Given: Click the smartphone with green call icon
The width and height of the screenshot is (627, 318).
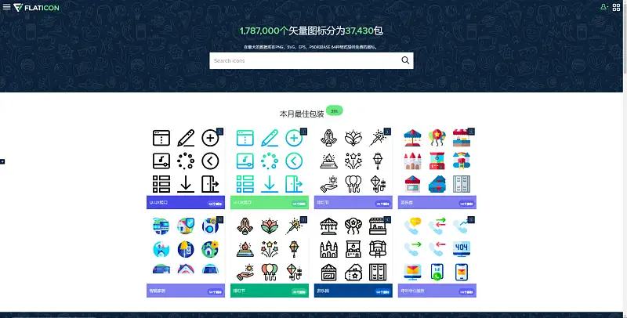Looking at the screenshot, I should click(437, 272).
